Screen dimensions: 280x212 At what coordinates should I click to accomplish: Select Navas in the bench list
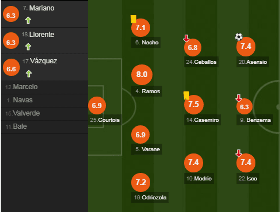[x=19, y=100]
